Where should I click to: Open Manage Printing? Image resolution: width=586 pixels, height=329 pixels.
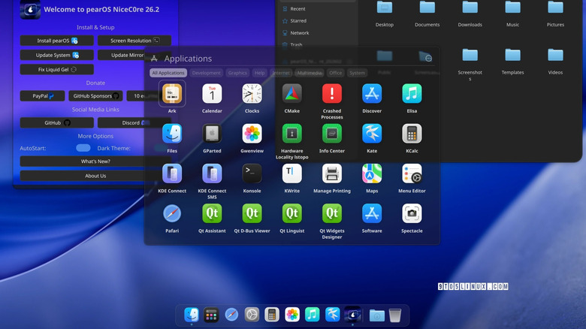(x=332, y=174)
